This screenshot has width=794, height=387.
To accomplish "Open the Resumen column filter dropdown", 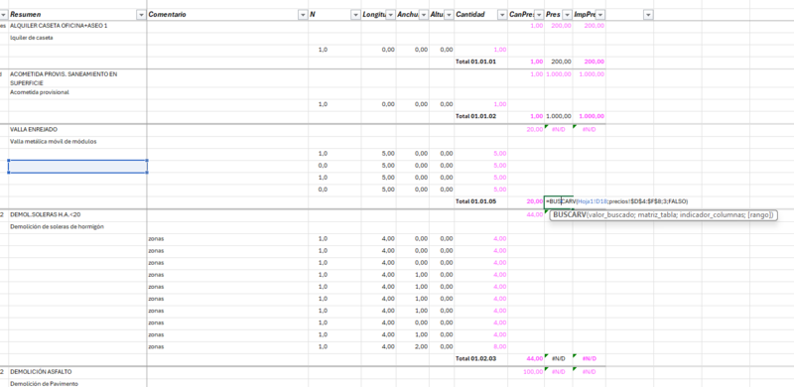I will click(141, 15).
